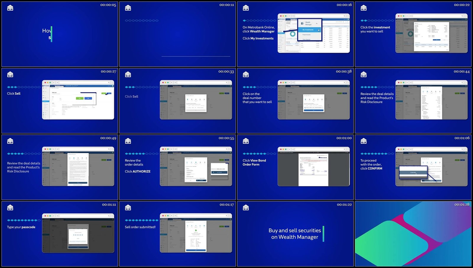This screenshot has height=268, width=473.
Task: Click the Metrobank logo in the 00:00:55 frame
Action: pos(128,141)
